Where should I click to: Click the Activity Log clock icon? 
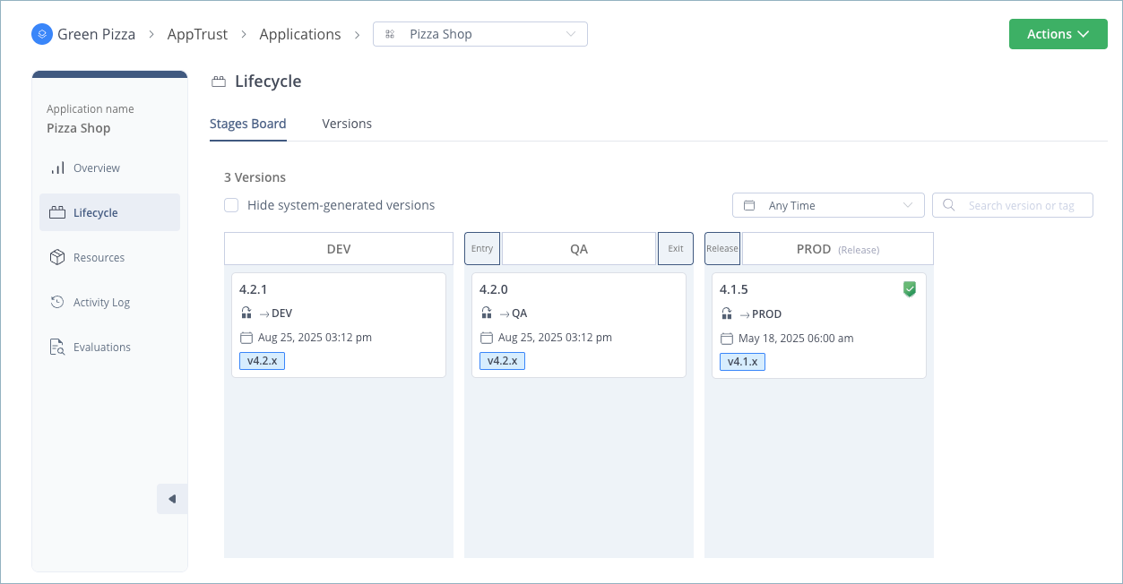57,303
